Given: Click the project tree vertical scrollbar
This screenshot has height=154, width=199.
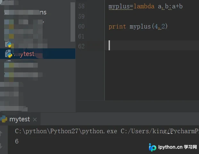Looking at the screenshot, I should tap(73, 22).
